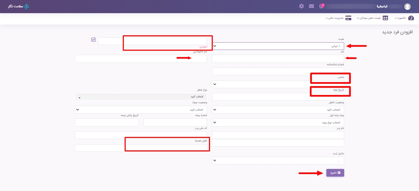Click the first name (نام) input field
Viewport: 419px width, 191px height.
(278, 59)
